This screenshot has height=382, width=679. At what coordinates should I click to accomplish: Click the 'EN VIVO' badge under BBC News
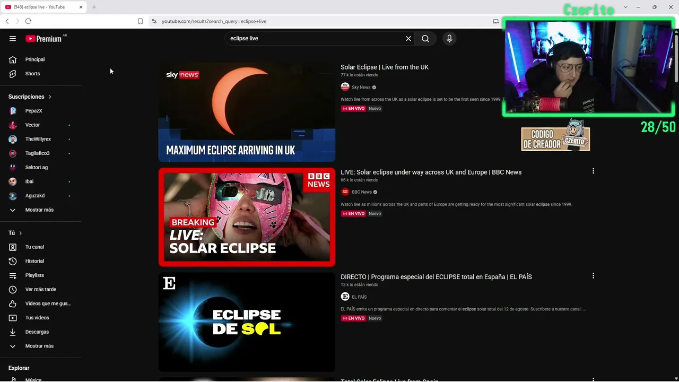click(353, 214)
